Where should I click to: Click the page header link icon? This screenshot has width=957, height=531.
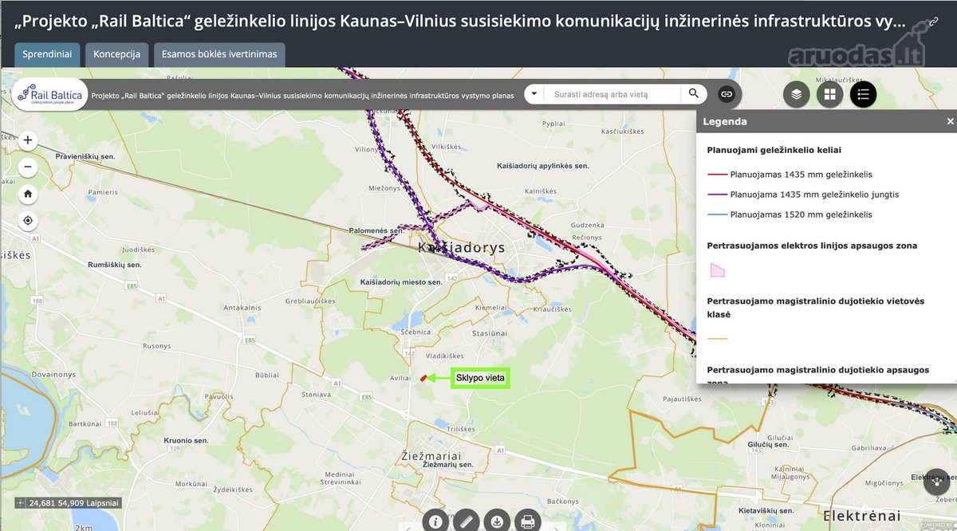pyautogui.click(x=933, y=23)
